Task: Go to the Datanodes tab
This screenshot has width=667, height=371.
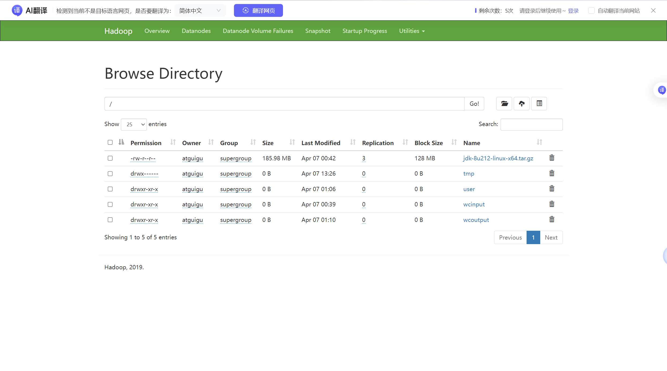Action: (x=196, y=31)
